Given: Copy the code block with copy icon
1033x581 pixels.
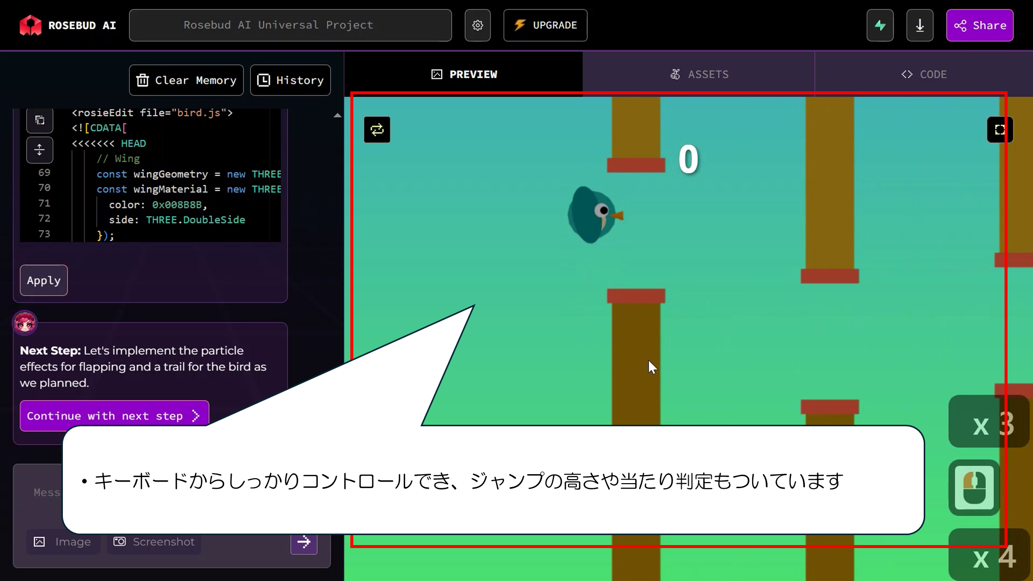Looking at the screenshot, I should 40,120.
